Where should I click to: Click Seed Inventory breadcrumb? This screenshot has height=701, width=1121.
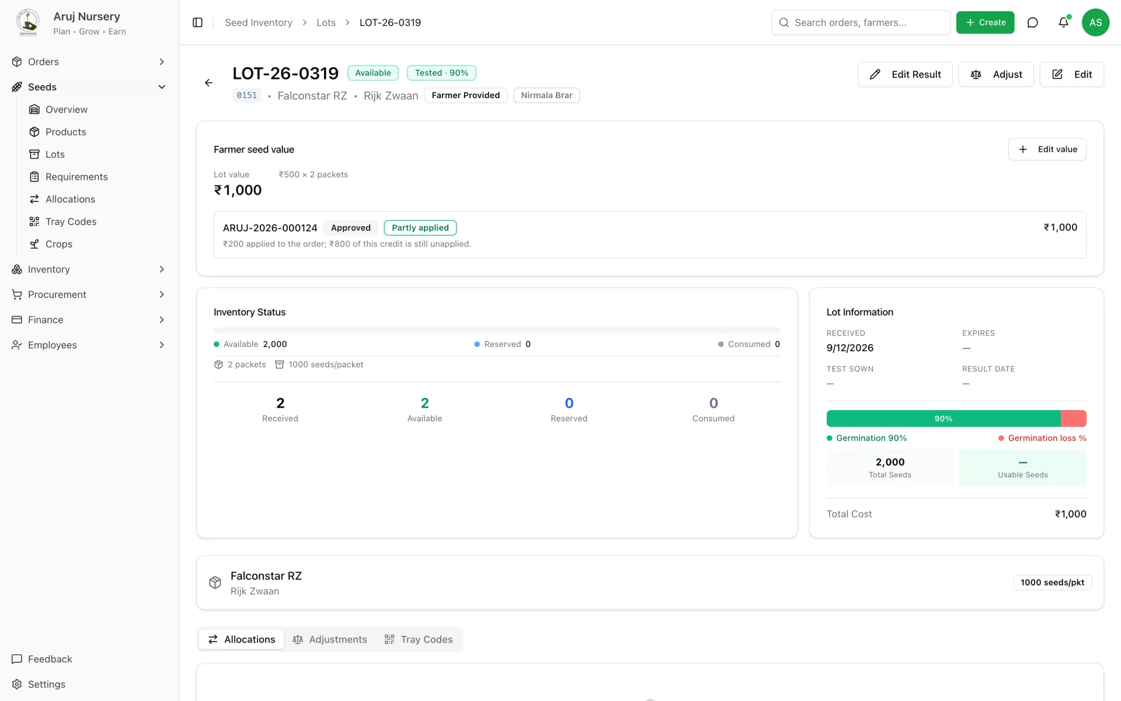259,23
